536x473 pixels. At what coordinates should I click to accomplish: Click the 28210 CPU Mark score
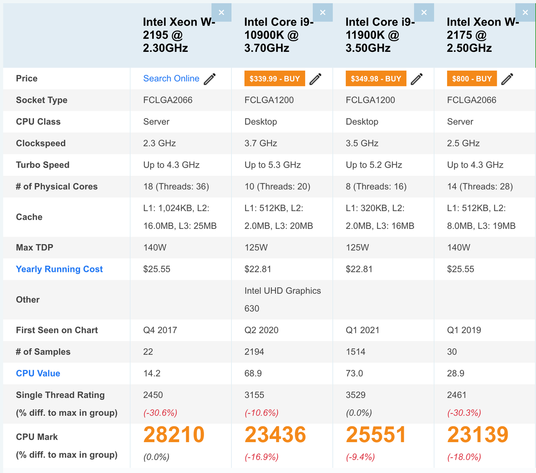(x=174, y=435)
